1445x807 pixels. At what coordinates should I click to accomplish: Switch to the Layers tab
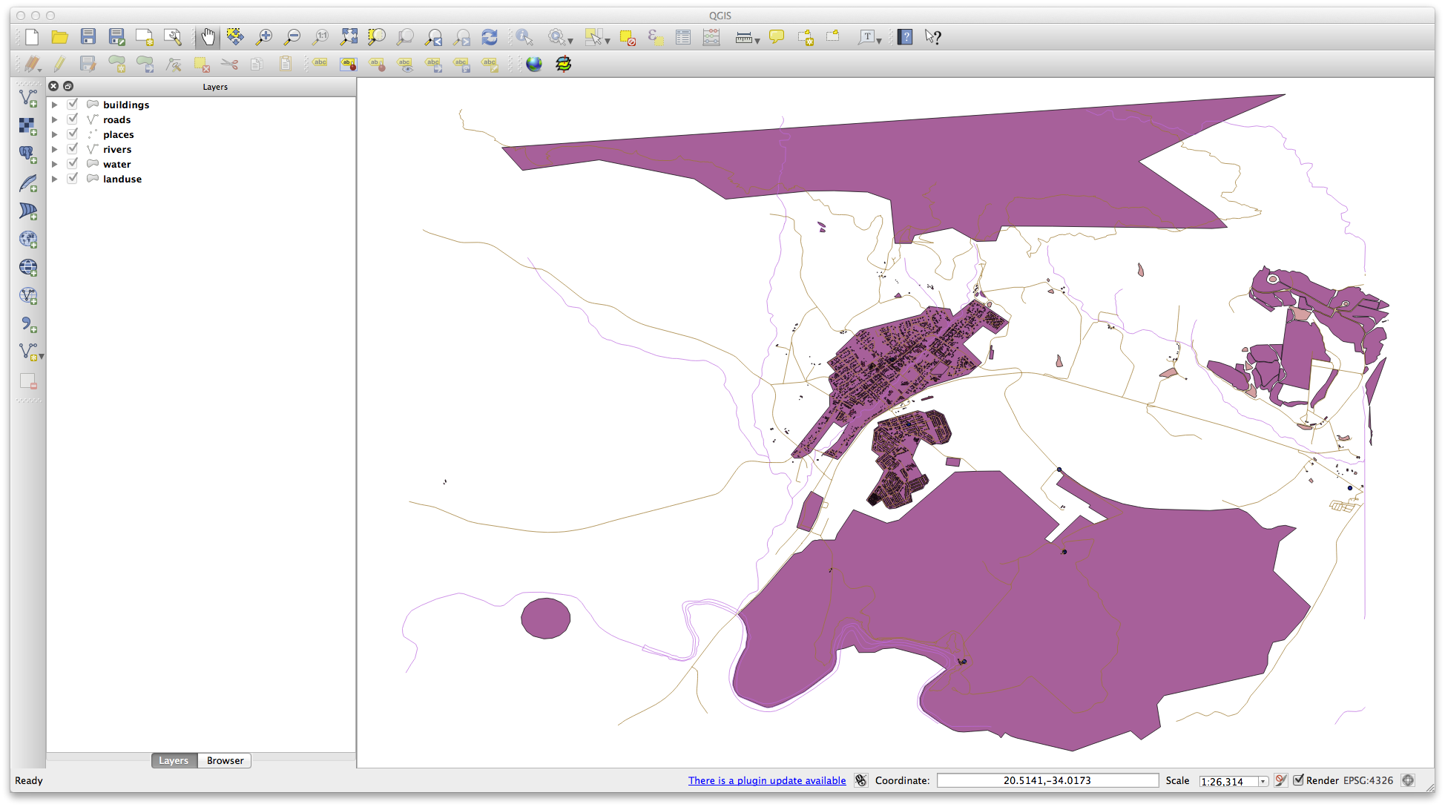pyautogui.click(x=174, y=760)
